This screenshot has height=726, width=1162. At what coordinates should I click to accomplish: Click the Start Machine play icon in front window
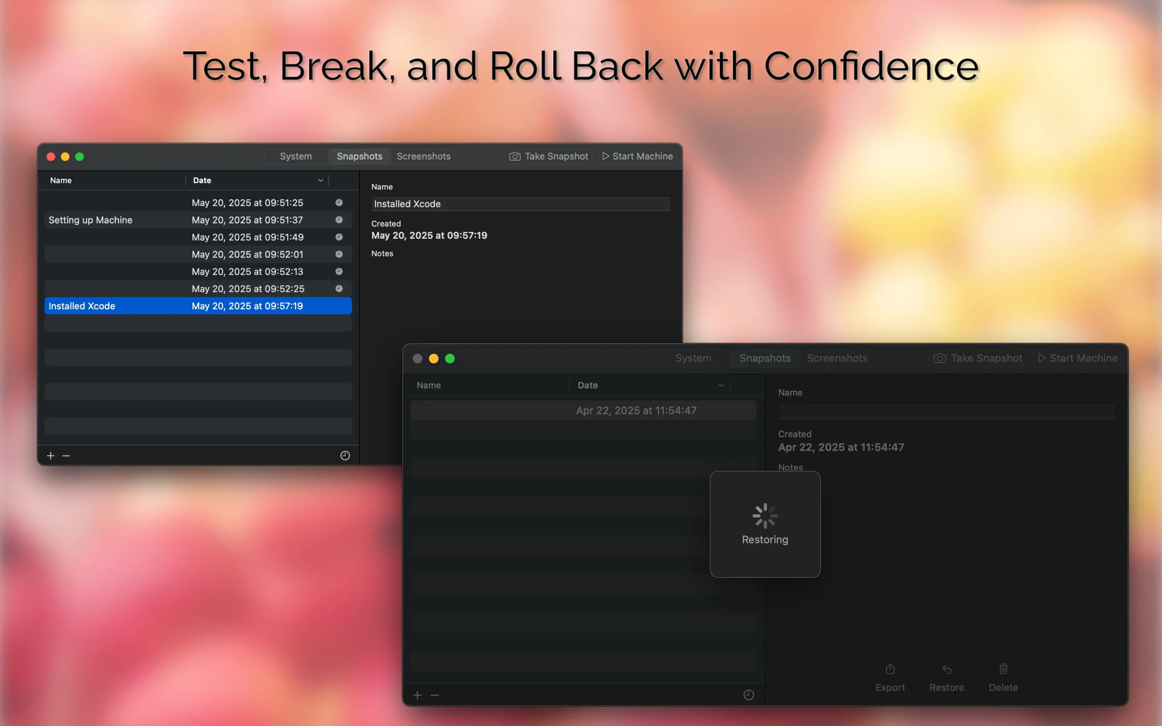coord(1041,358)
